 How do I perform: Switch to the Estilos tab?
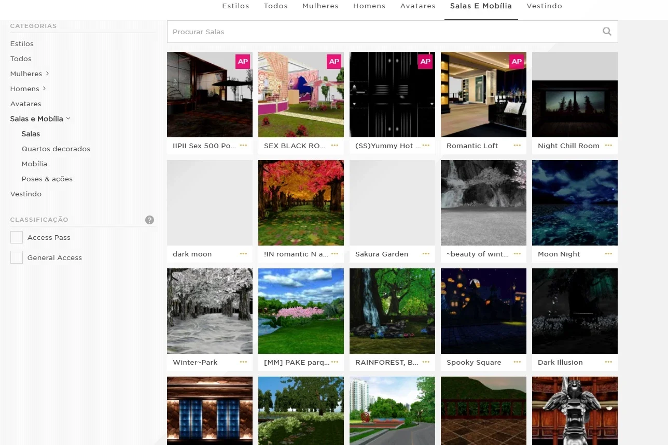coord(235,6)
